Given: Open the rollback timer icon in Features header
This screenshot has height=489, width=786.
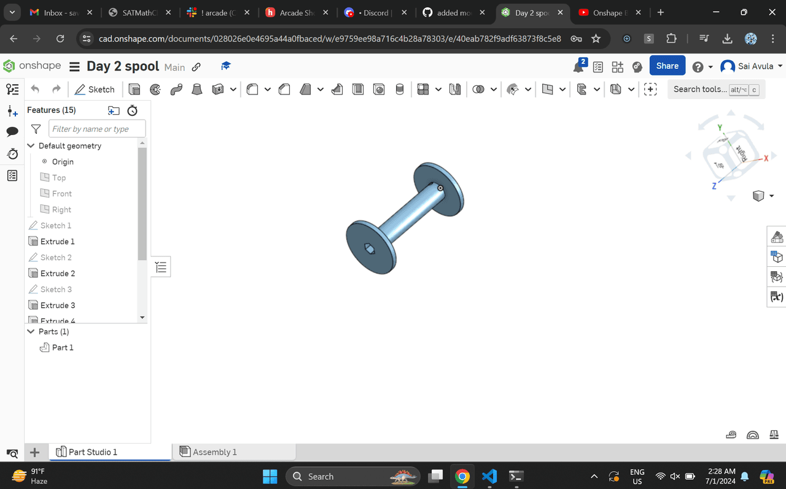Looking at the screenshot, I should [132, 110].
